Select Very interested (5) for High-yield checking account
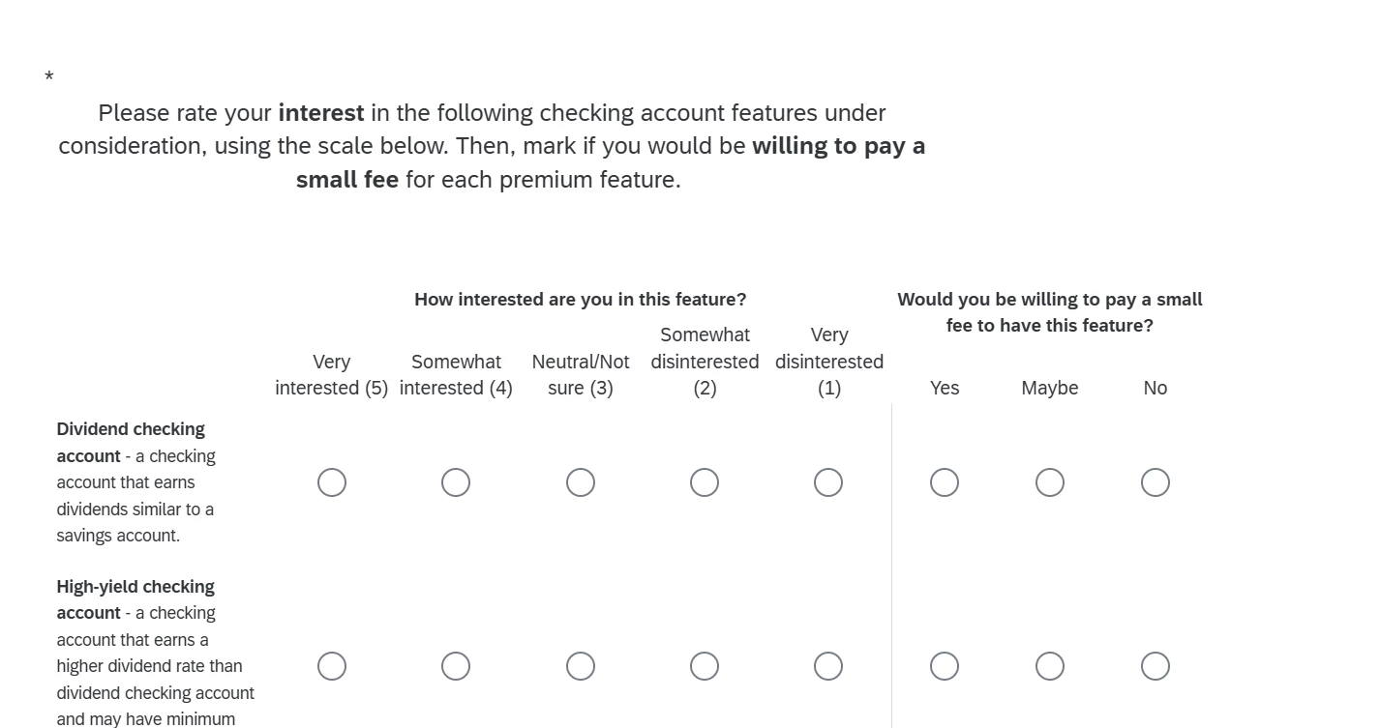 332,666
